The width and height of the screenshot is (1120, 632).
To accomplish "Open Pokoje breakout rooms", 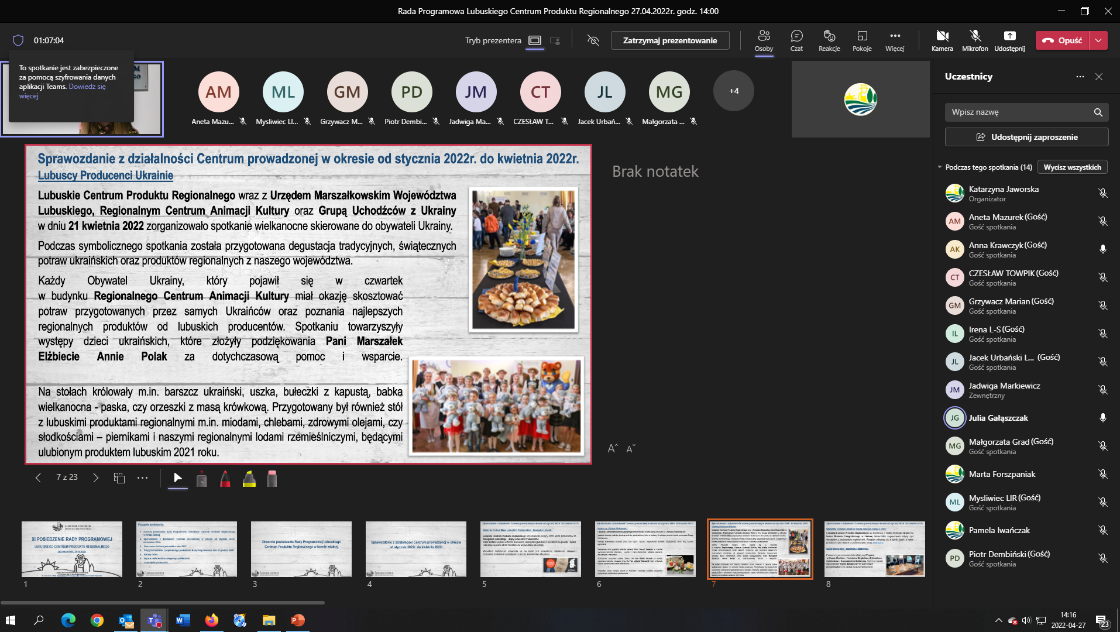I will (x=862, y=40).
